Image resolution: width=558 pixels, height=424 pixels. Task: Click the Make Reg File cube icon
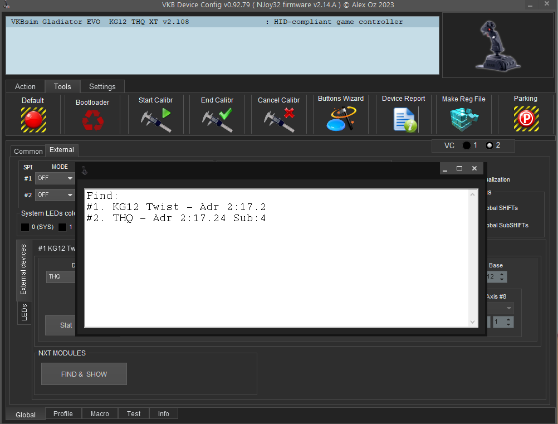[x=464, y=120]
